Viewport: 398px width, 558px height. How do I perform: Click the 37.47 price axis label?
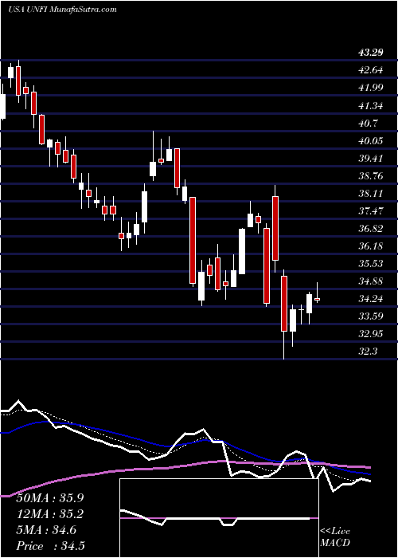coord(370,211)
